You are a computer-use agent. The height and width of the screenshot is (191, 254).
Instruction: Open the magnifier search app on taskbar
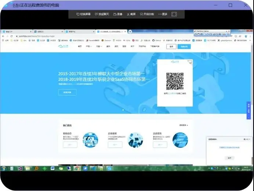point(36,169)
